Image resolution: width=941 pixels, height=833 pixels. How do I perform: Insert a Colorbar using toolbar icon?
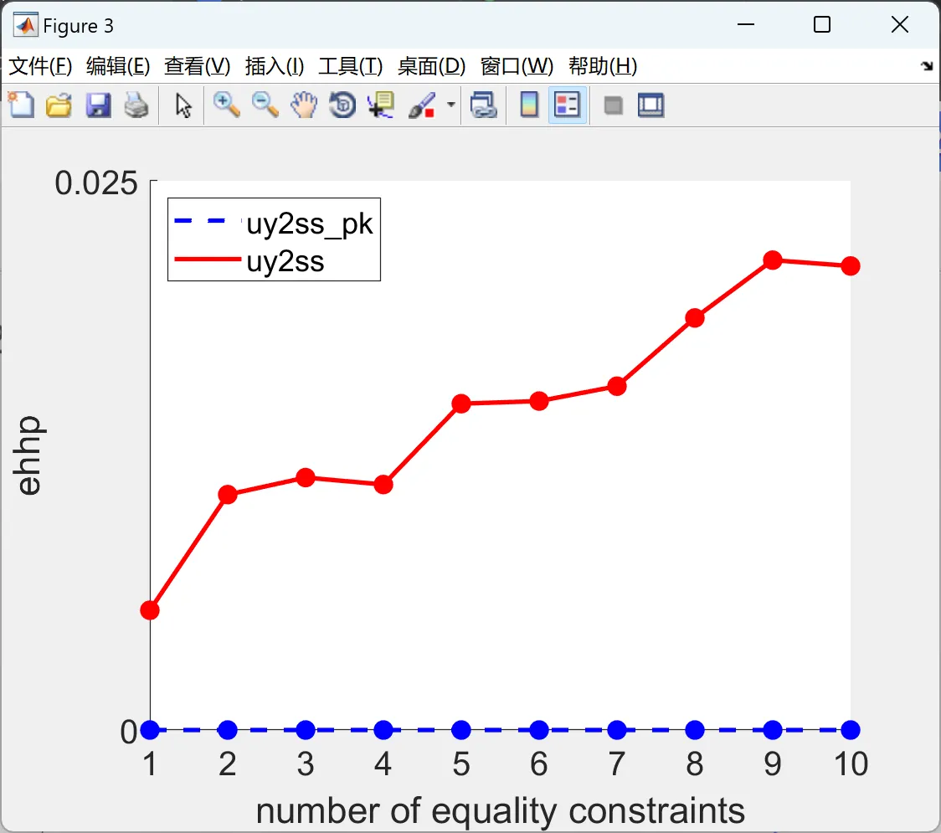(x=529, y=105)
